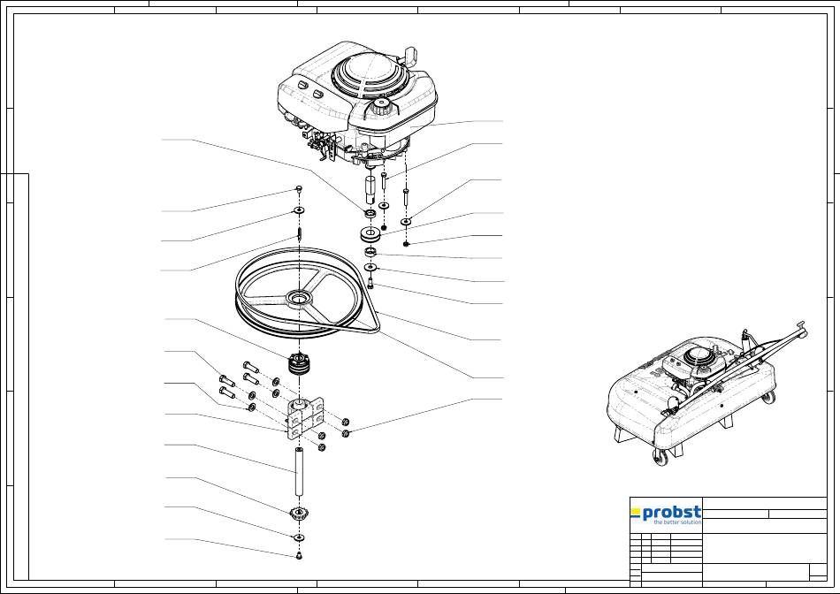Click the bottom-most screw of the exploded assembly
The image size is (840, 594).
299,555
